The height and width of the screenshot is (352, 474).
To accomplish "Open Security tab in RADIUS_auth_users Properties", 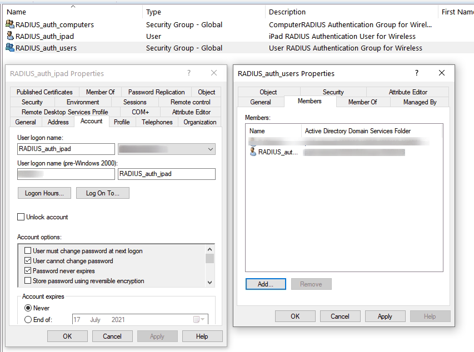I will pyautogui.click(x=333, y=92).
